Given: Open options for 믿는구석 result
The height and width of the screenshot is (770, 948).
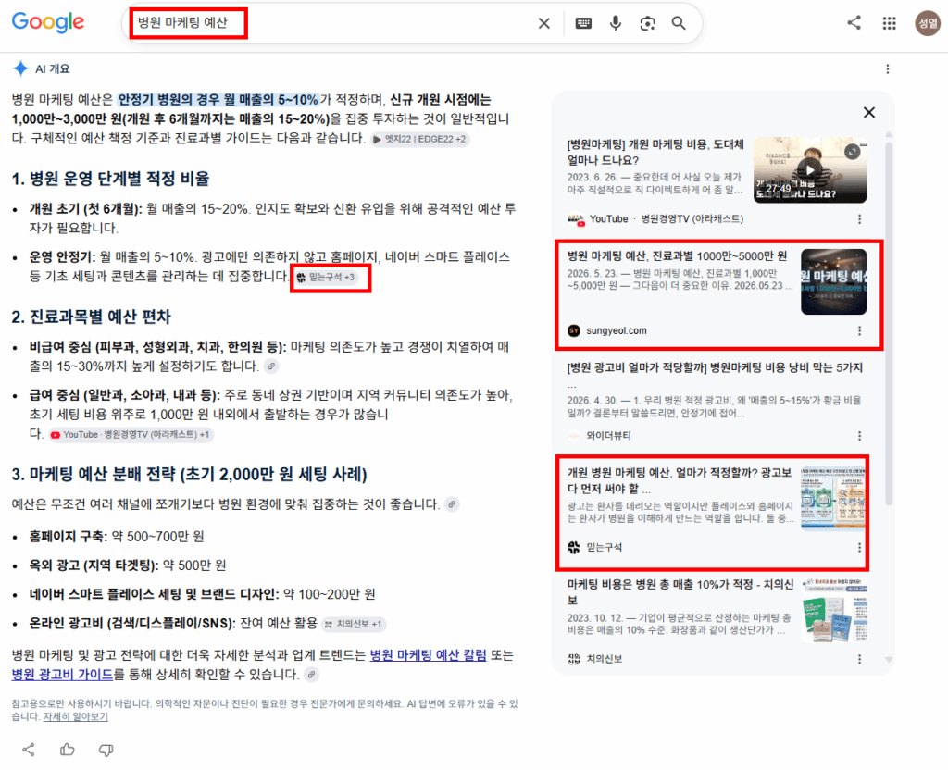Looking at the screenshot, I should click(x=860, y=548).
